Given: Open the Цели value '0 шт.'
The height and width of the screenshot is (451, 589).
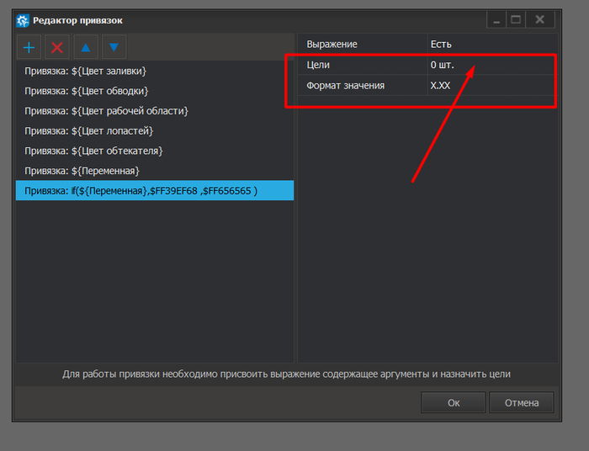Looking at the screenshot, I should 491,65.
